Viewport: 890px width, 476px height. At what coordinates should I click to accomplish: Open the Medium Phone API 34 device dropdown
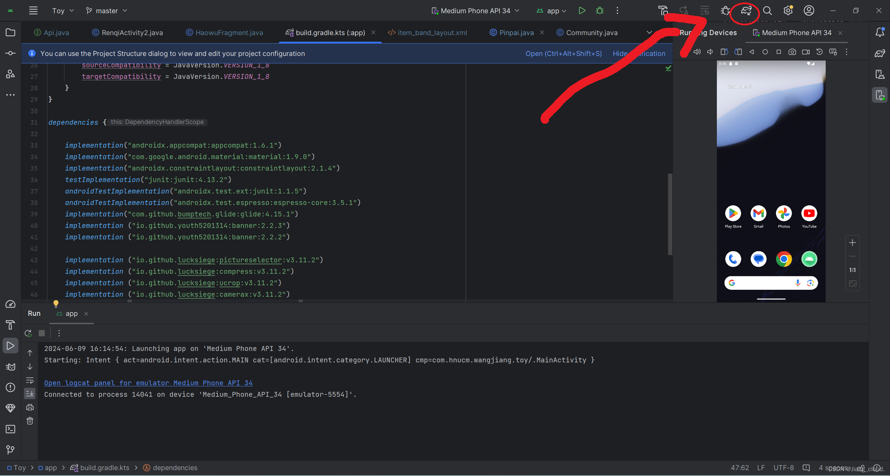coord(475,10)
